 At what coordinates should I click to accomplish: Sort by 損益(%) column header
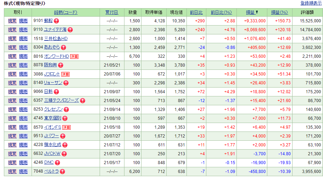tap(279, 12)
